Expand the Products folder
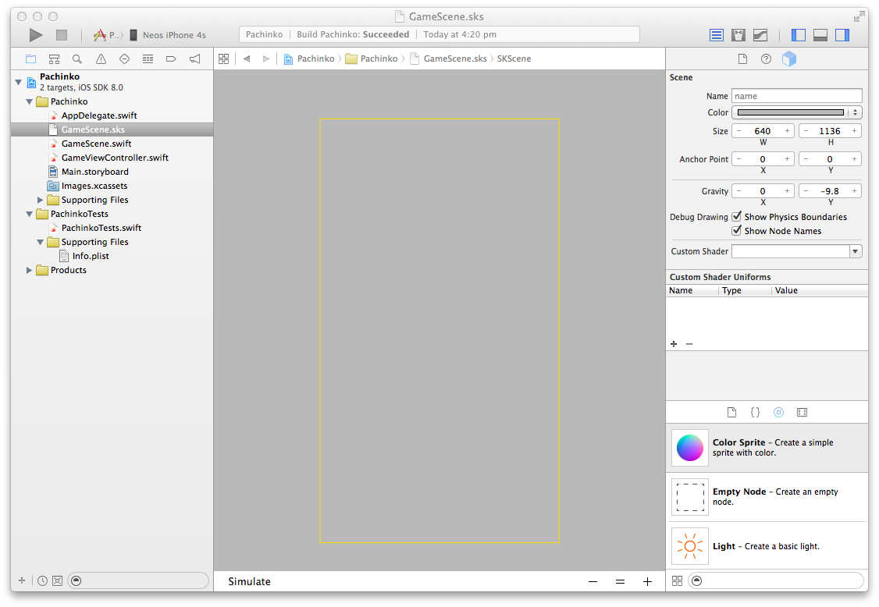Viewport: 879px width, 607px height. (30, 270)
